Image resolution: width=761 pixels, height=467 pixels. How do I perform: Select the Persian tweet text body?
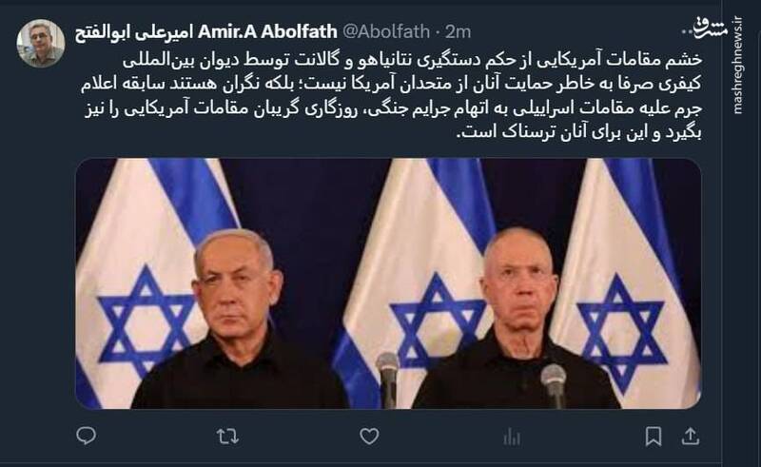pos(392,96)
